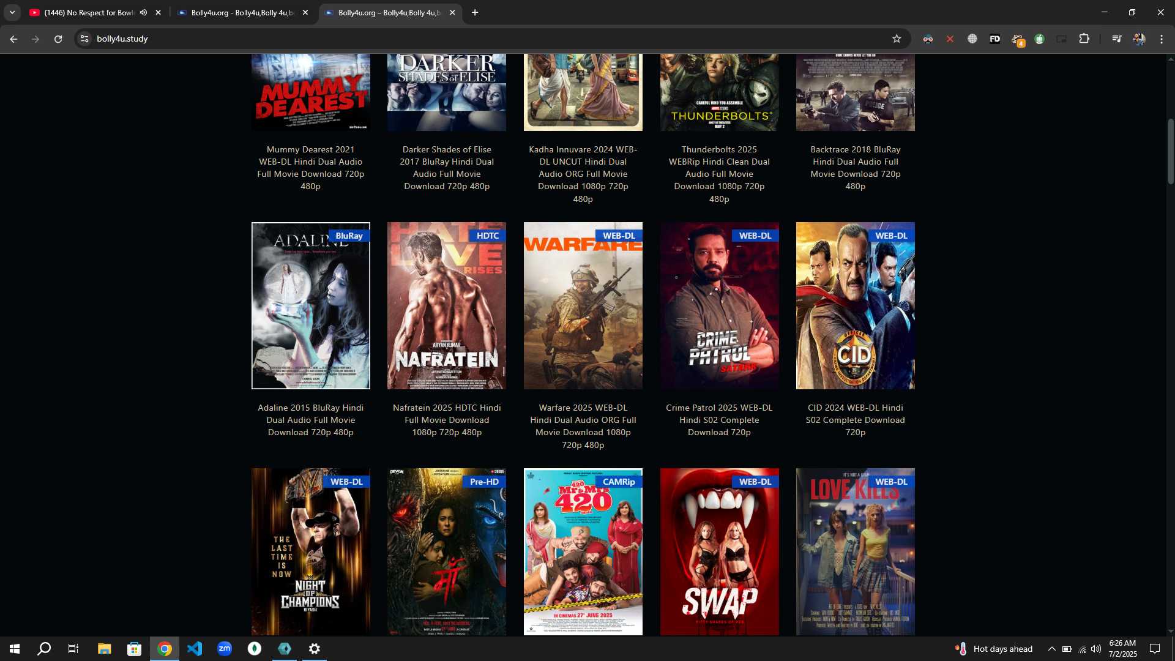
Task: Open the Extensions puzzle icon
Action: coord(1084,39)
